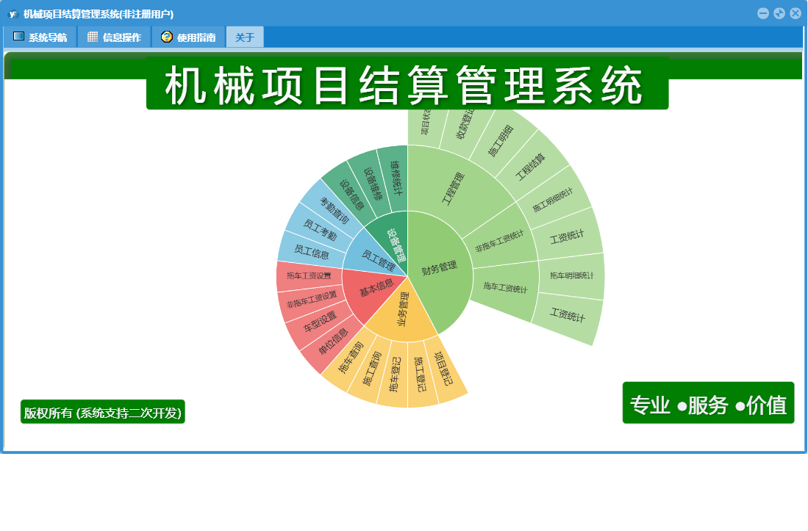The width and height of the screenshot is (808, 531).
Task: Open the 施工登记 segment
Action: (420, 375)
